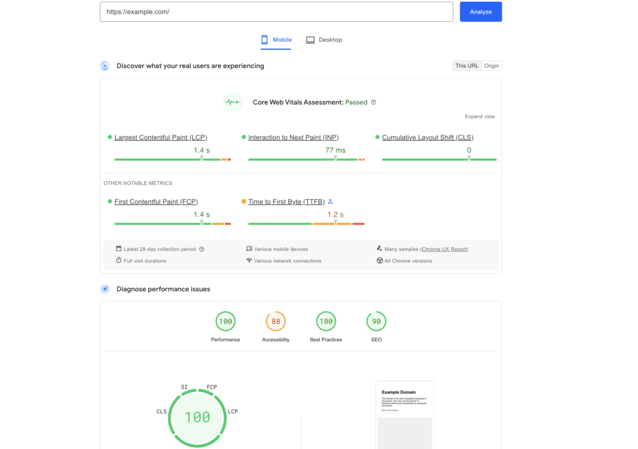This screenshot has height=449, width=638.
Task: Open the Example Domain page screenshot thumbnail
Action: coord(405,415)
